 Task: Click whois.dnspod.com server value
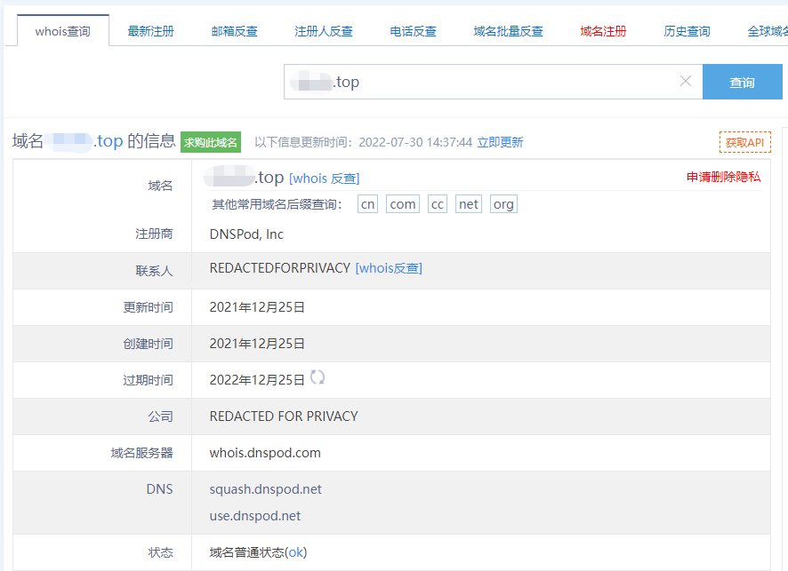265,453
